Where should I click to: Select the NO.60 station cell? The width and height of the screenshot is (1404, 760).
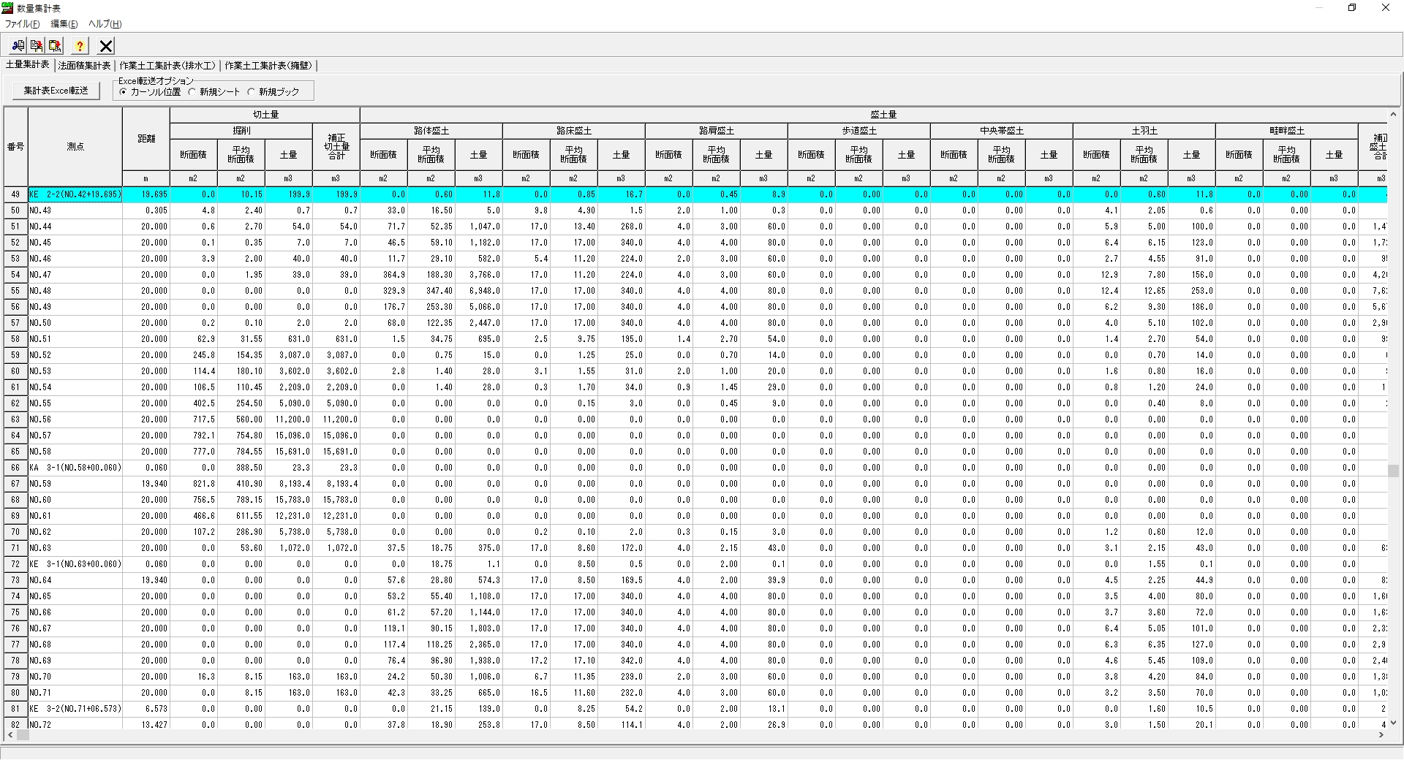(x=75, y=500)
